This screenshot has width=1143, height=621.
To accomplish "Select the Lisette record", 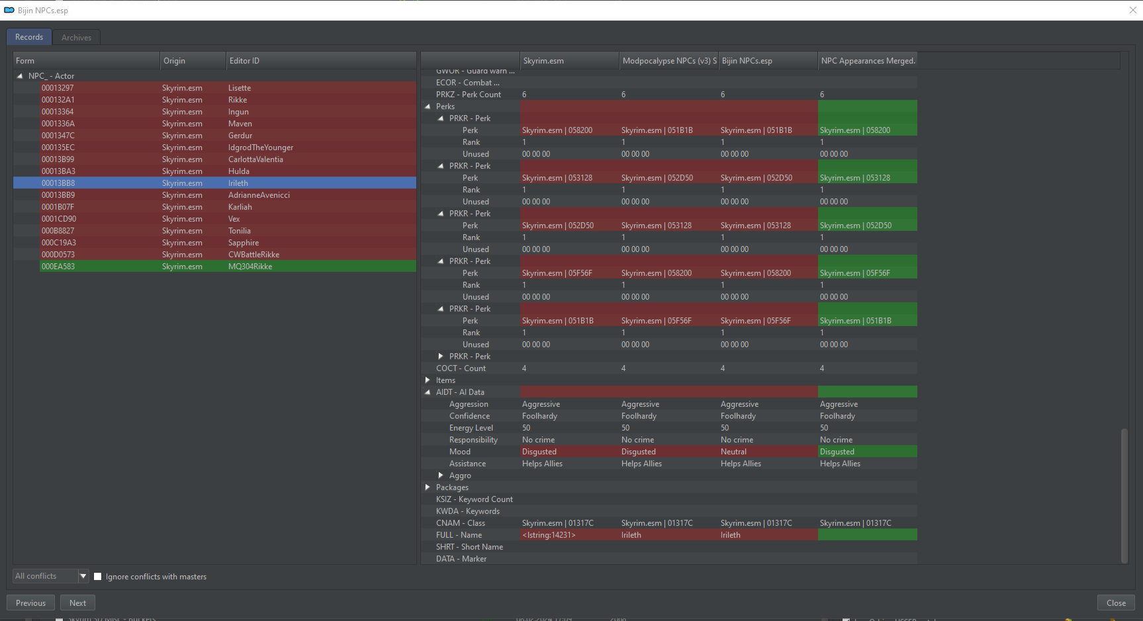I will click(215, 88).
